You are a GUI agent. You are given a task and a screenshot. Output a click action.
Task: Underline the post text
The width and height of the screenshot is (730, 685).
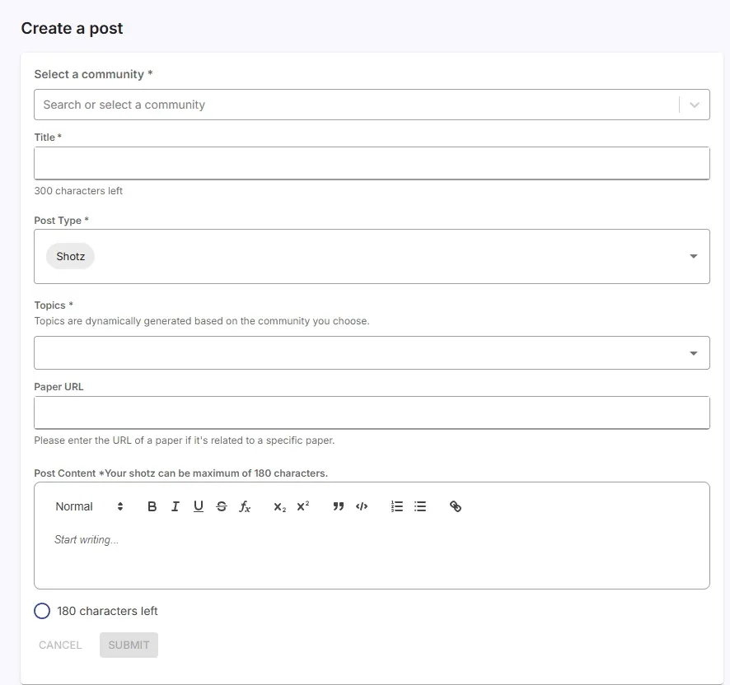(x=198, y=506)
